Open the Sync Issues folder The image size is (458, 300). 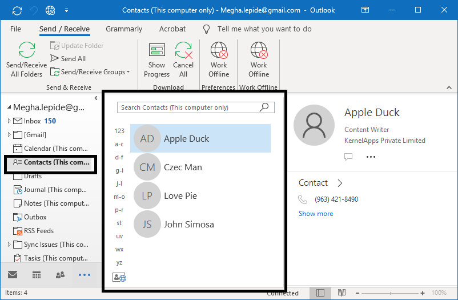pyautogui.click(x=51, y=245)
